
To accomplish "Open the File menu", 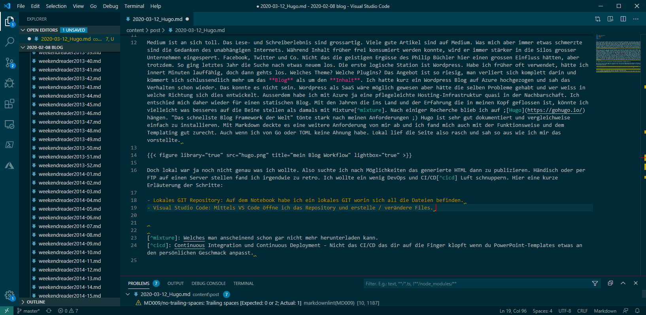I will coord(21,6).
